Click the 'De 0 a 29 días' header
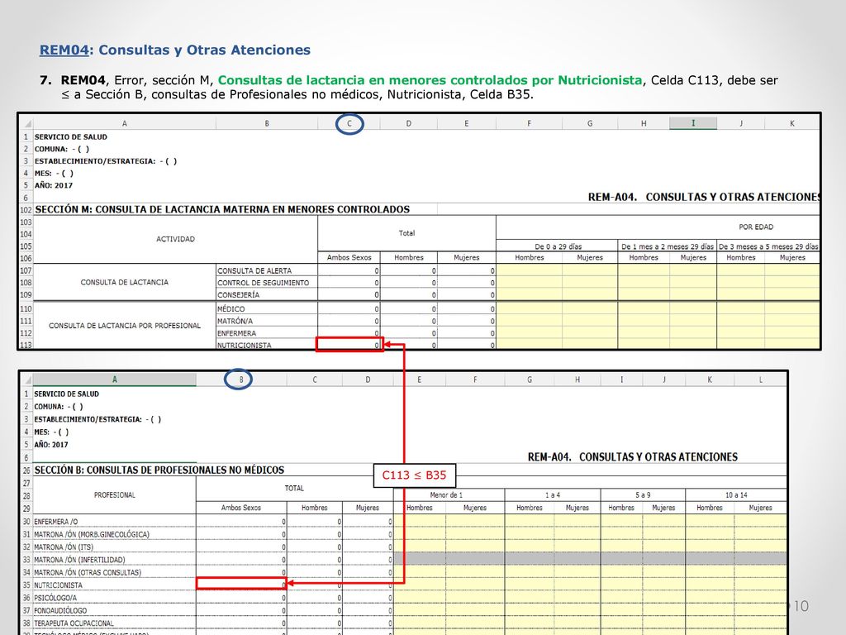846x635 pixels. (x=558, y=246)
